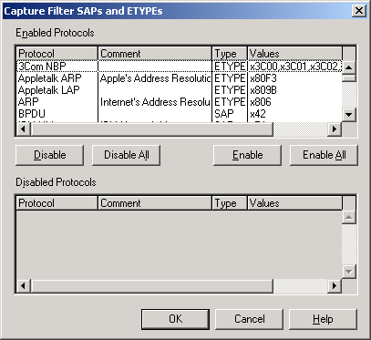Click Disabled Protocols list Type column header

pos(230,203)
